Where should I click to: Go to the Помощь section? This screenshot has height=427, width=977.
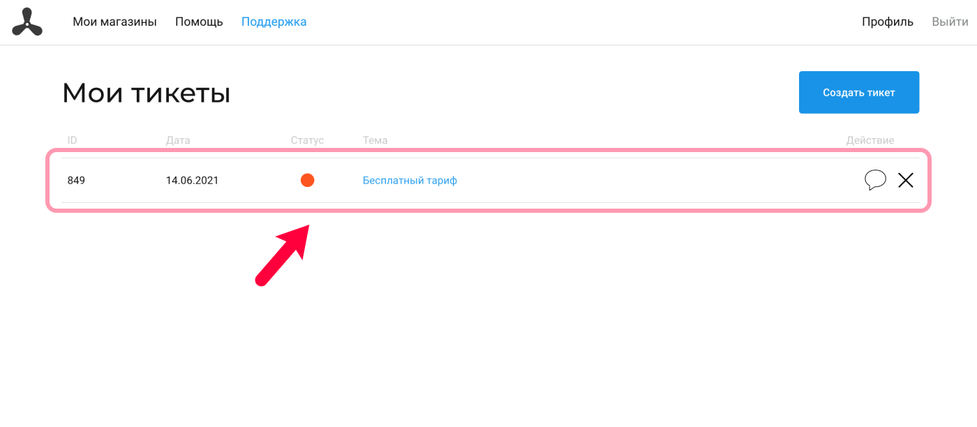tap(199, 22)
